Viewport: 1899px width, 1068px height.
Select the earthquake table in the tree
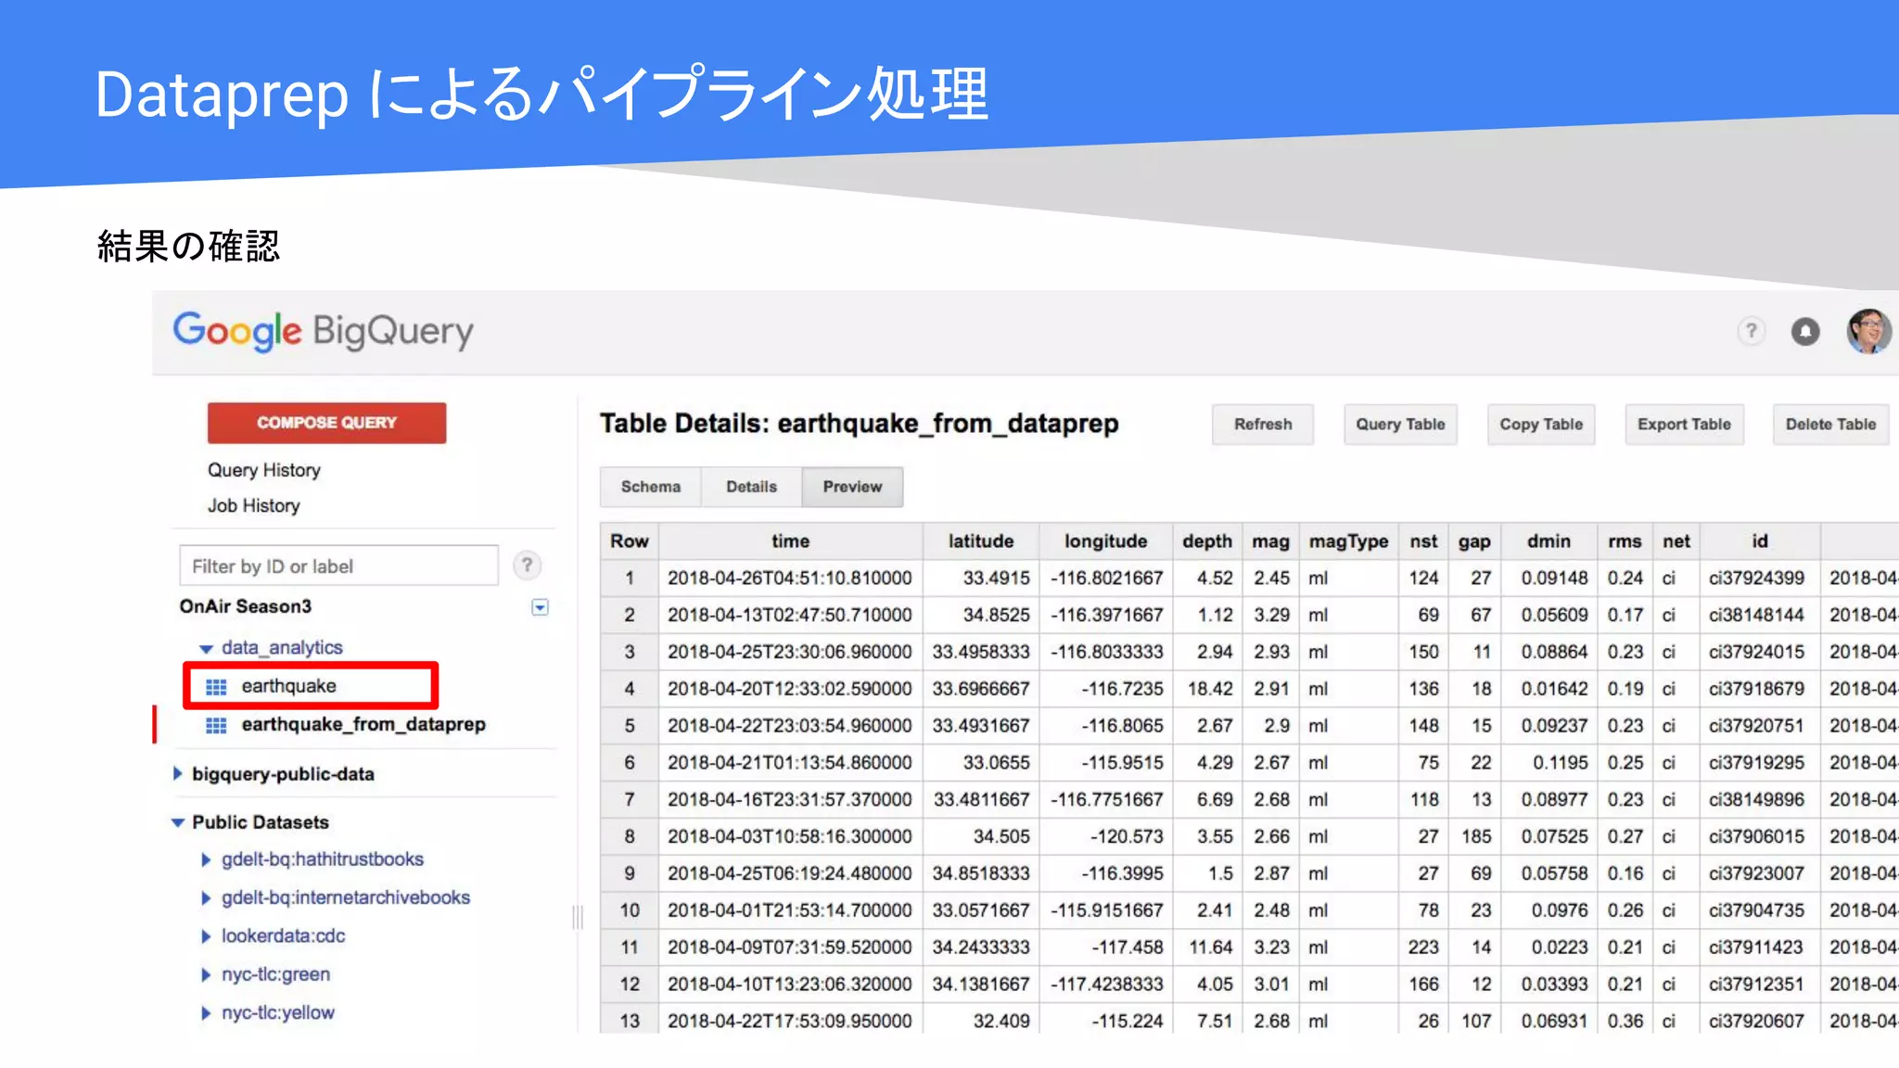(x=288, y=686)
